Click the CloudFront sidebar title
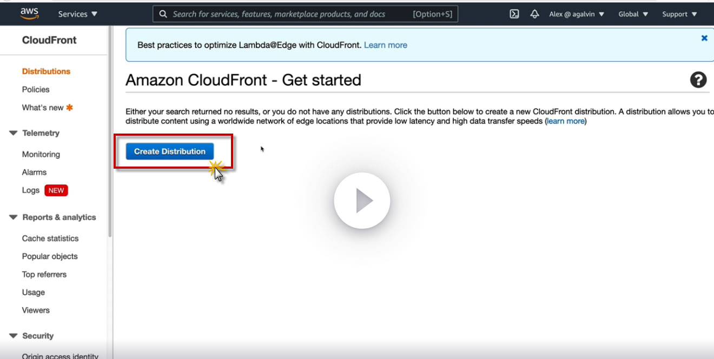The height and width of the screenshot is (359, 714). click(49, 40)
